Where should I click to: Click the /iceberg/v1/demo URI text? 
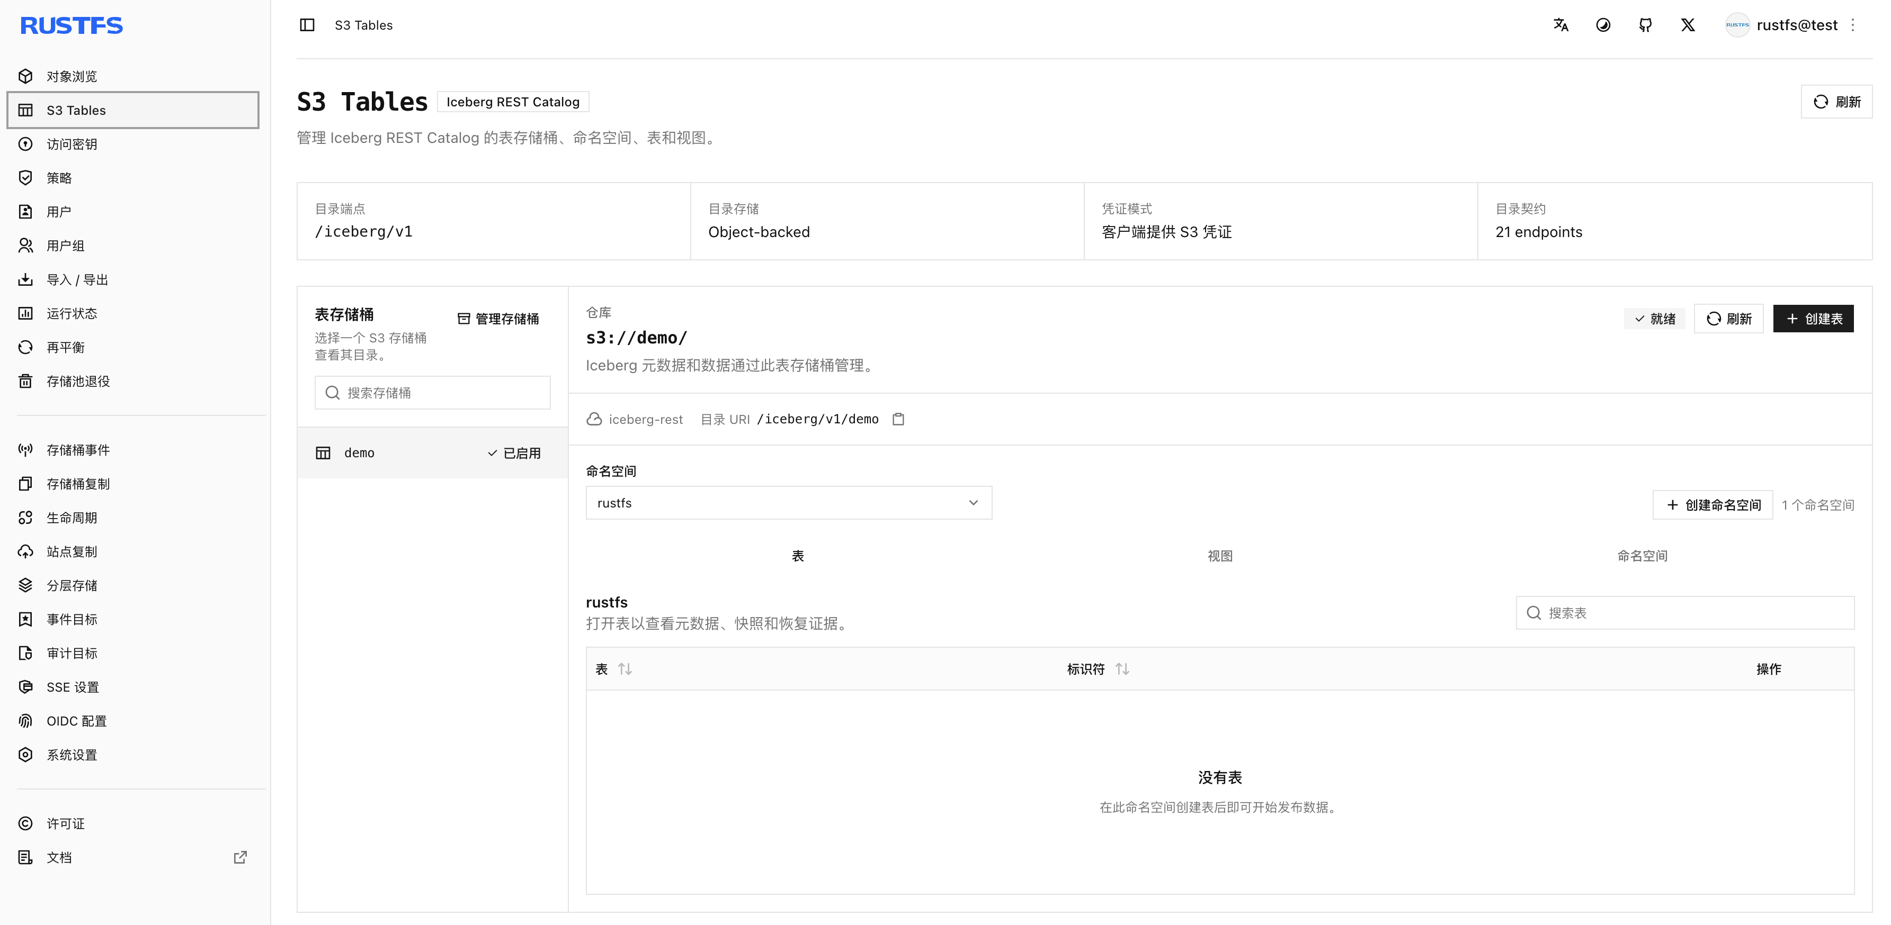(818, 420)
